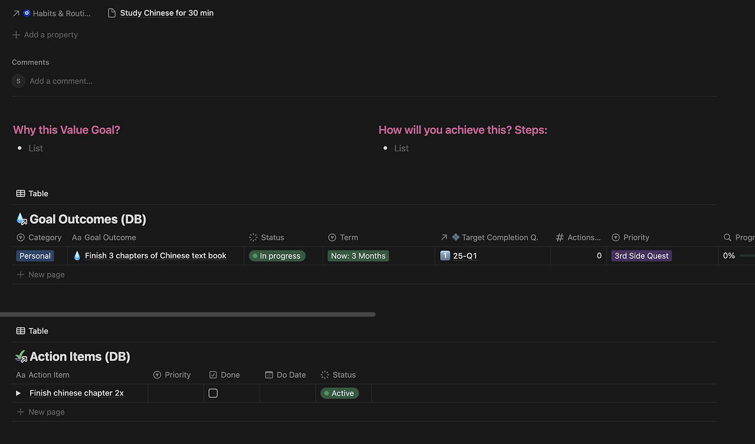Select the Study Chinese for 30 min tab
This screenshot has height=444, width=755.
click(166, 12)
